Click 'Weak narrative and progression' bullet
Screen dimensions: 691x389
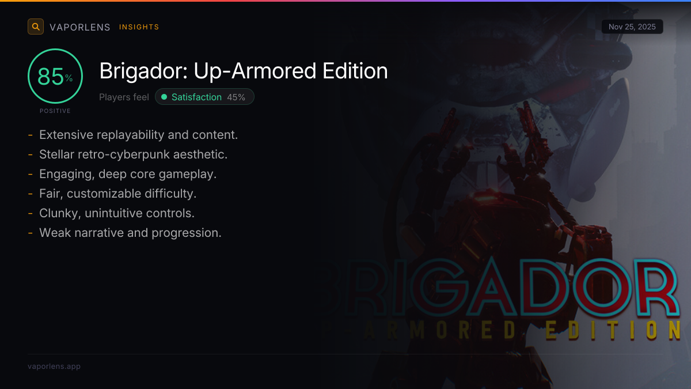pos(130,233)
